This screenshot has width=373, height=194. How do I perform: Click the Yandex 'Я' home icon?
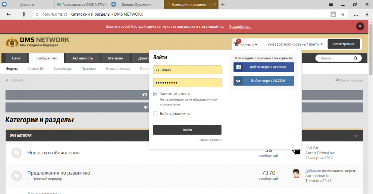24,14
